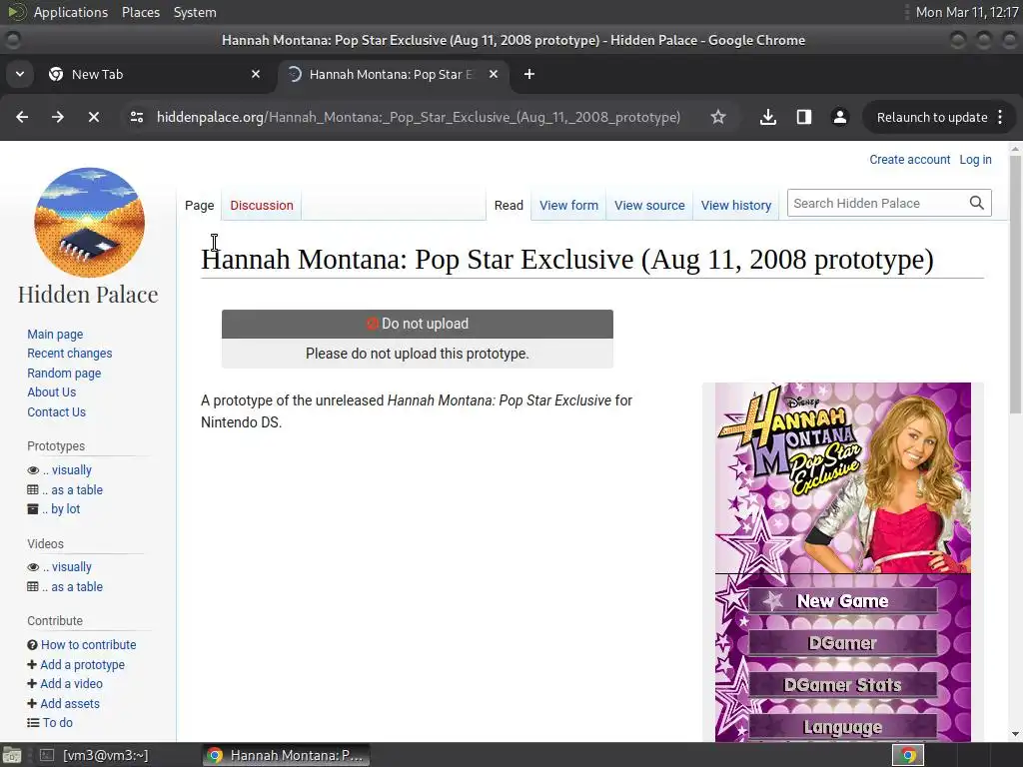Screen dimensions: 1023x767
Task: Open site information icon in address bar
Action: click(x=136, y=118)
